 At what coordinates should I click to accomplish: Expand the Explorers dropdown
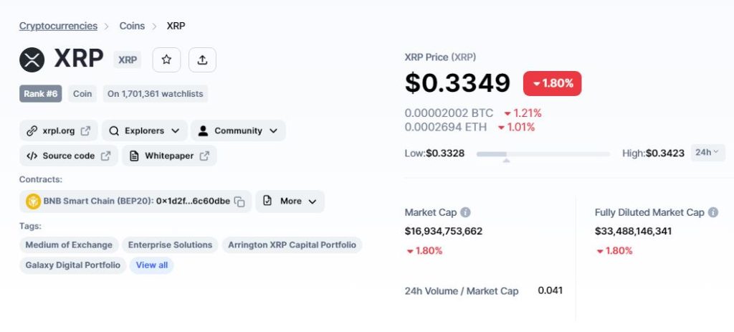tap(145, 131)
